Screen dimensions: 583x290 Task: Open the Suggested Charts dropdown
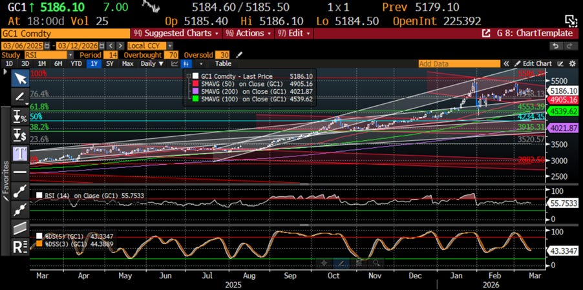point(177,34)
